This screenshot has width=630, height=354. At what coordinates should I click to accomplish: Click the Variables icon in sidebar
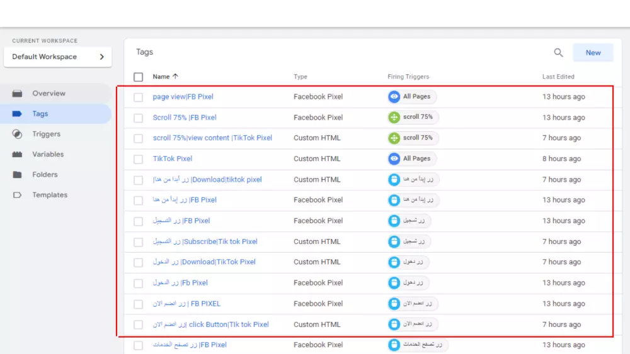pyautogui.click(x=18, y=154)
